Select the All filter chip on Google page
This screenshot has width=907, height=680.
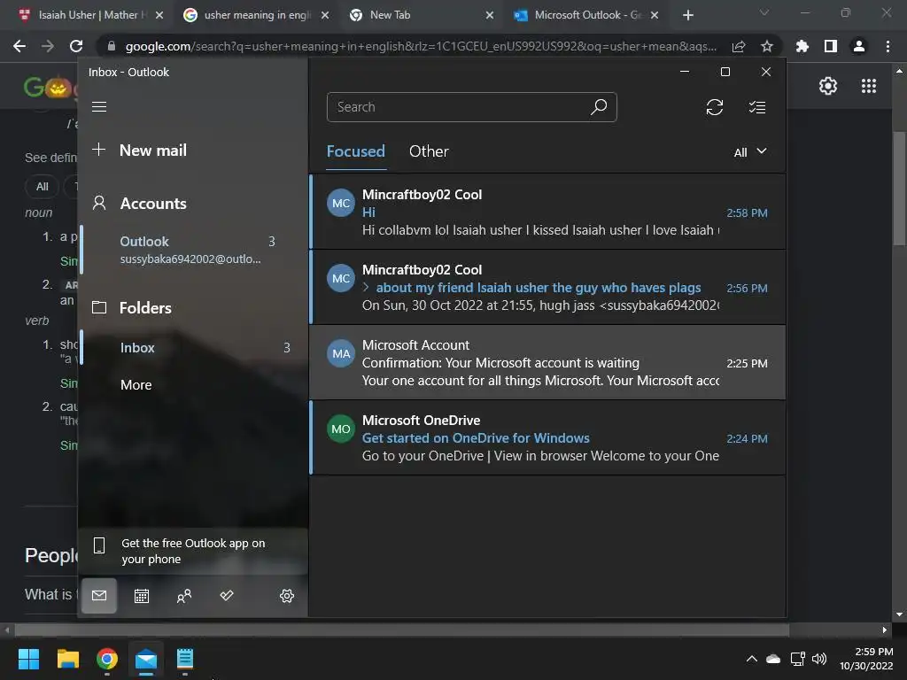coord(42,187)
